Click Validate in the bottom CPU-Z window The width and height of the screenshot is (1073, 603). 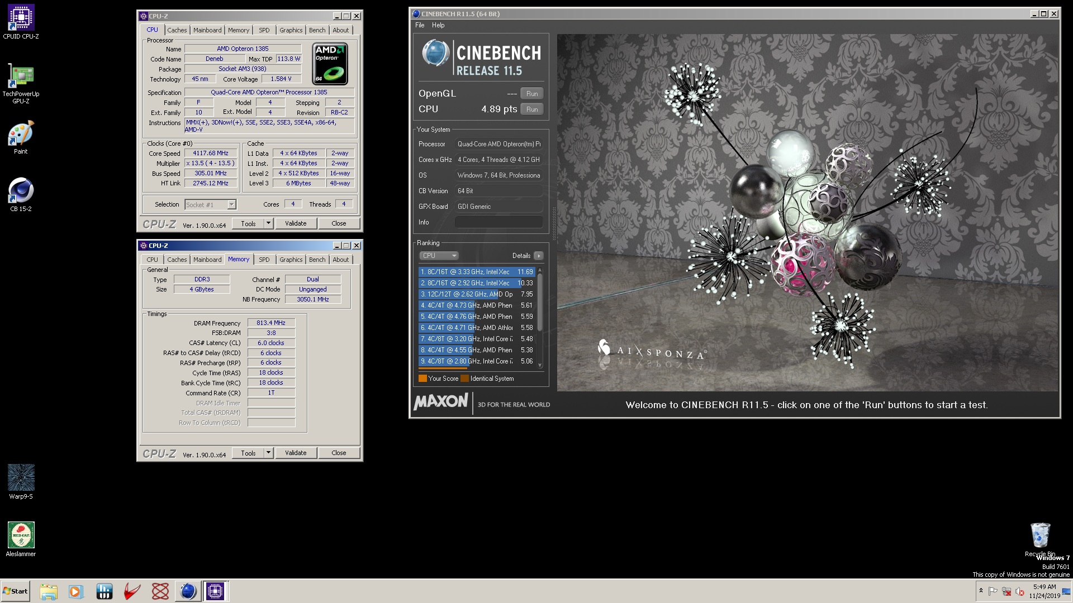(296, 453)
